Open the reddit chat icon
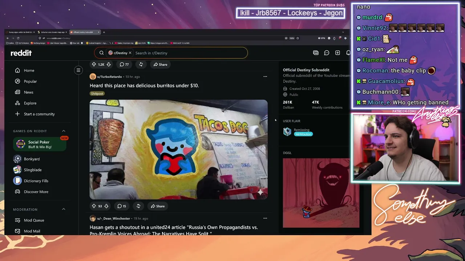Screen dimensions: 465x261 (x=327, y=53)
